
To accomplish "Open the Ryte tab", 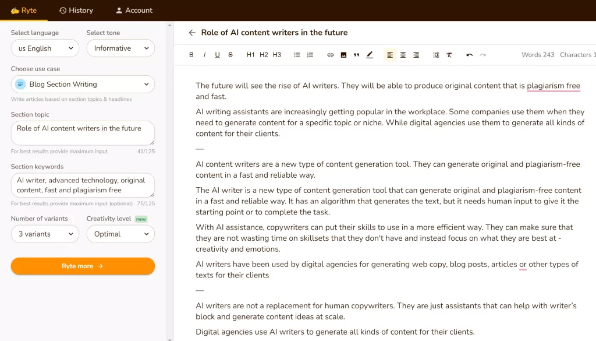I will (x=23, y=10).
